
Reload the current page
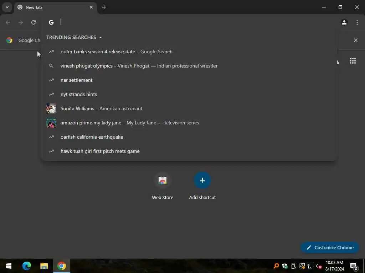[x=34, y=22]
